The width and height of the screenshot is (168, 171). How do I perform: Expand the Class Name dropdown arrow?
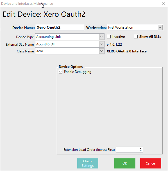point(101,51)
